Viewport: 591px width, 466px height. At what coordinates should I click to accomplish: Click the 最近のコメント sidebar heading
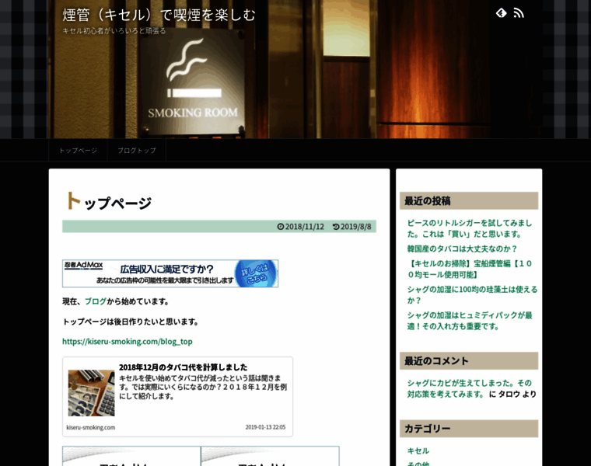coord(469,361)
